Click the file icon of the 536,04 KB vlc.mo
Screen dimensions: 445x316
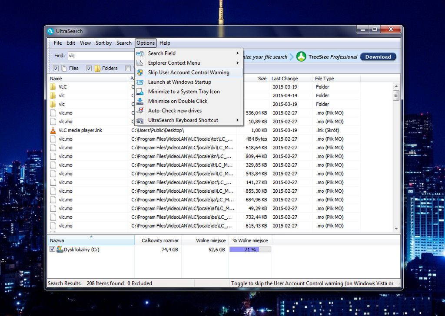pos(53,113)
